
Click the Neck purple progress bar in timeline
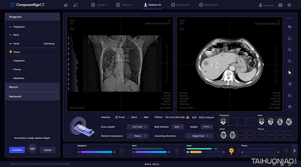tap(149, 152)
